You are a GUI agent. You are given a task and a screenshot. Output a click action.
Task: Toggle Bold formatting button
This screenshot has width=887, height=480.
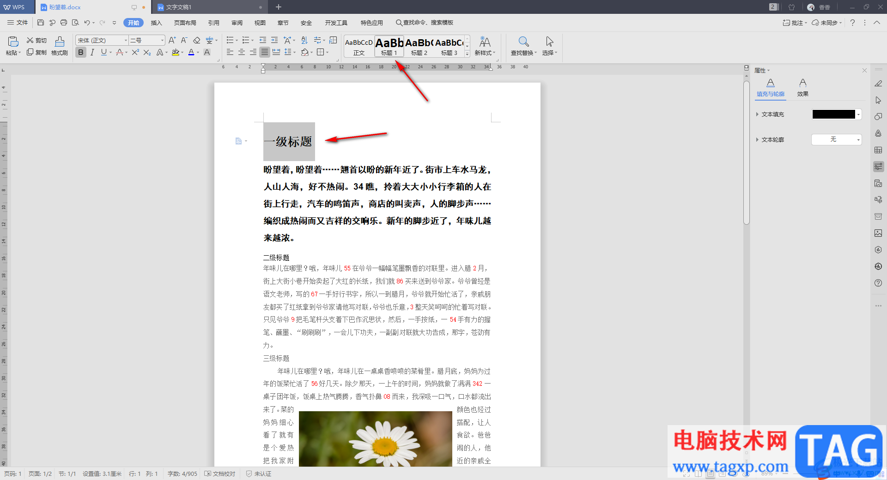(81, 53)
